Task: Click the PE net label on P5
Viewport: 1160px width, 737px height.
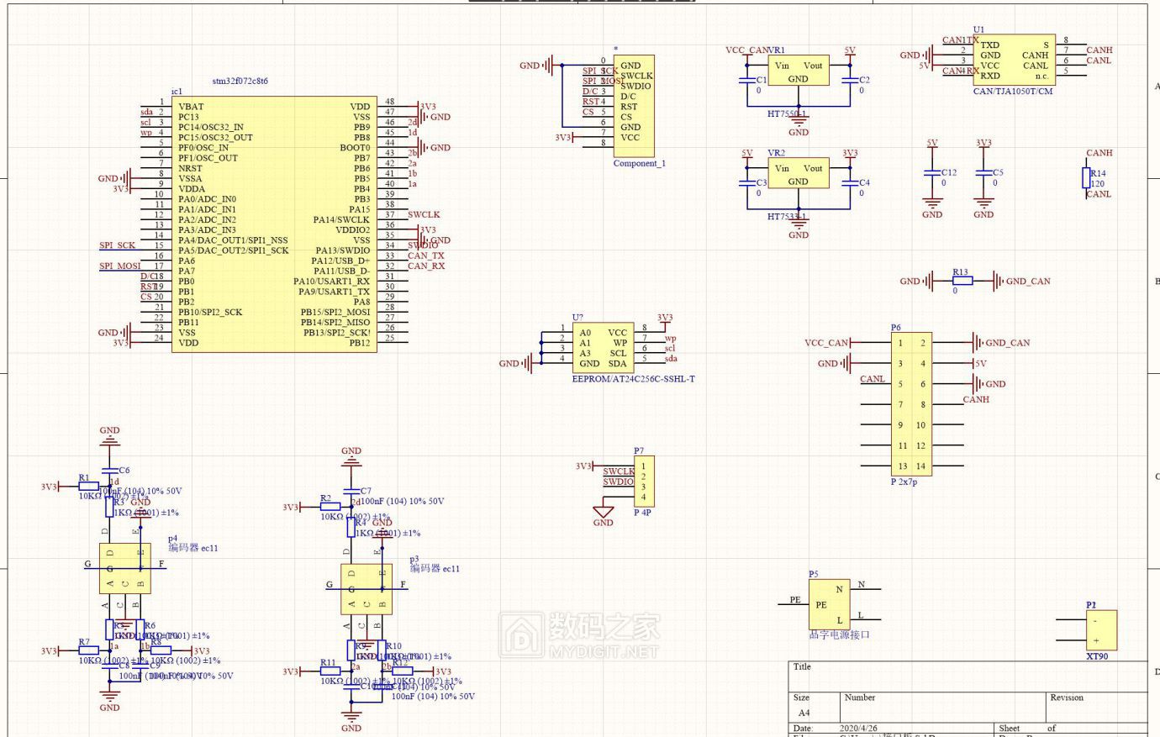Action: click(x=795, y=600)
